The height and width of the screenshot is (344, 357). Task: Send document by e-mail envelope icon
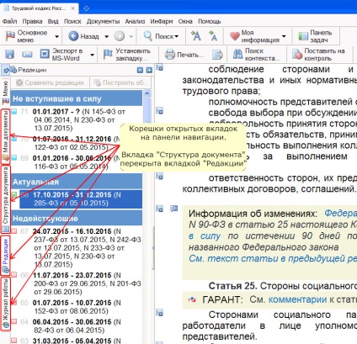27,54
